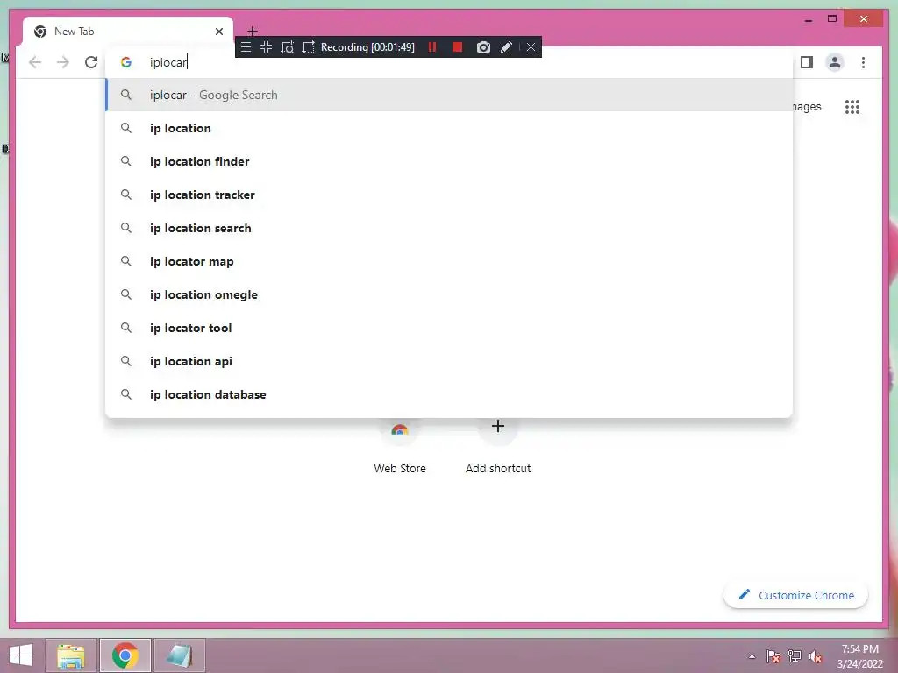Screen dimensions: 898x673
Task: Go forward using the forward arrow
Action: coord(63,62)
